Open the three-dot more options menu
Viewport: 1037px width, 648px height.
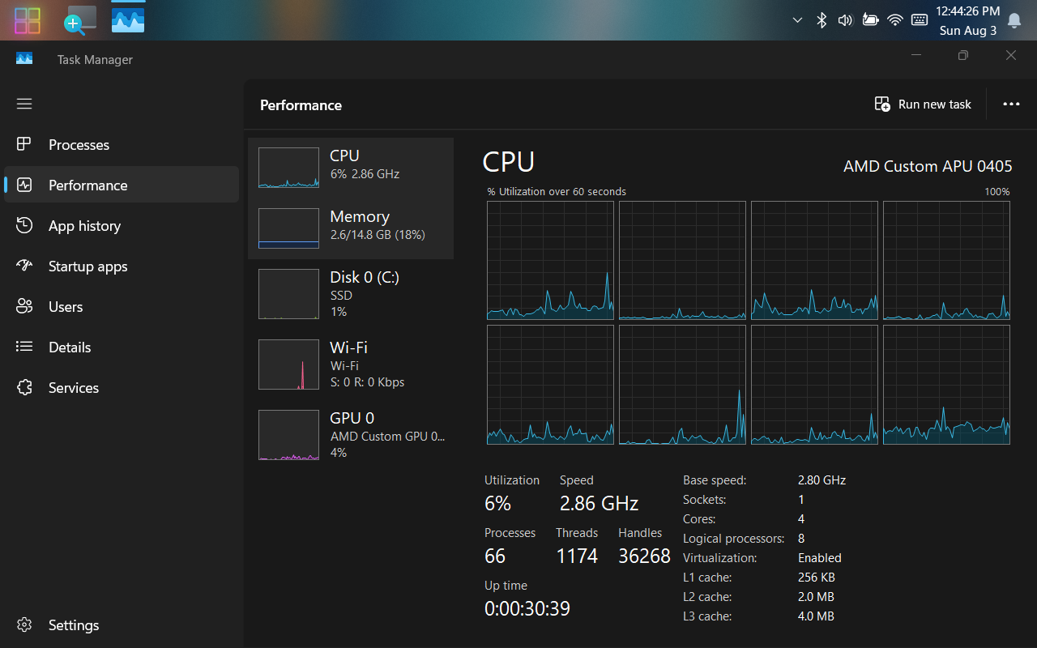coord(1011,104)
